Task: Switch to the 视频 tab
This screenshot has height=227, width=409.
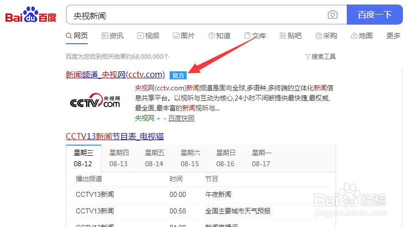Action: tap(148, 36)
